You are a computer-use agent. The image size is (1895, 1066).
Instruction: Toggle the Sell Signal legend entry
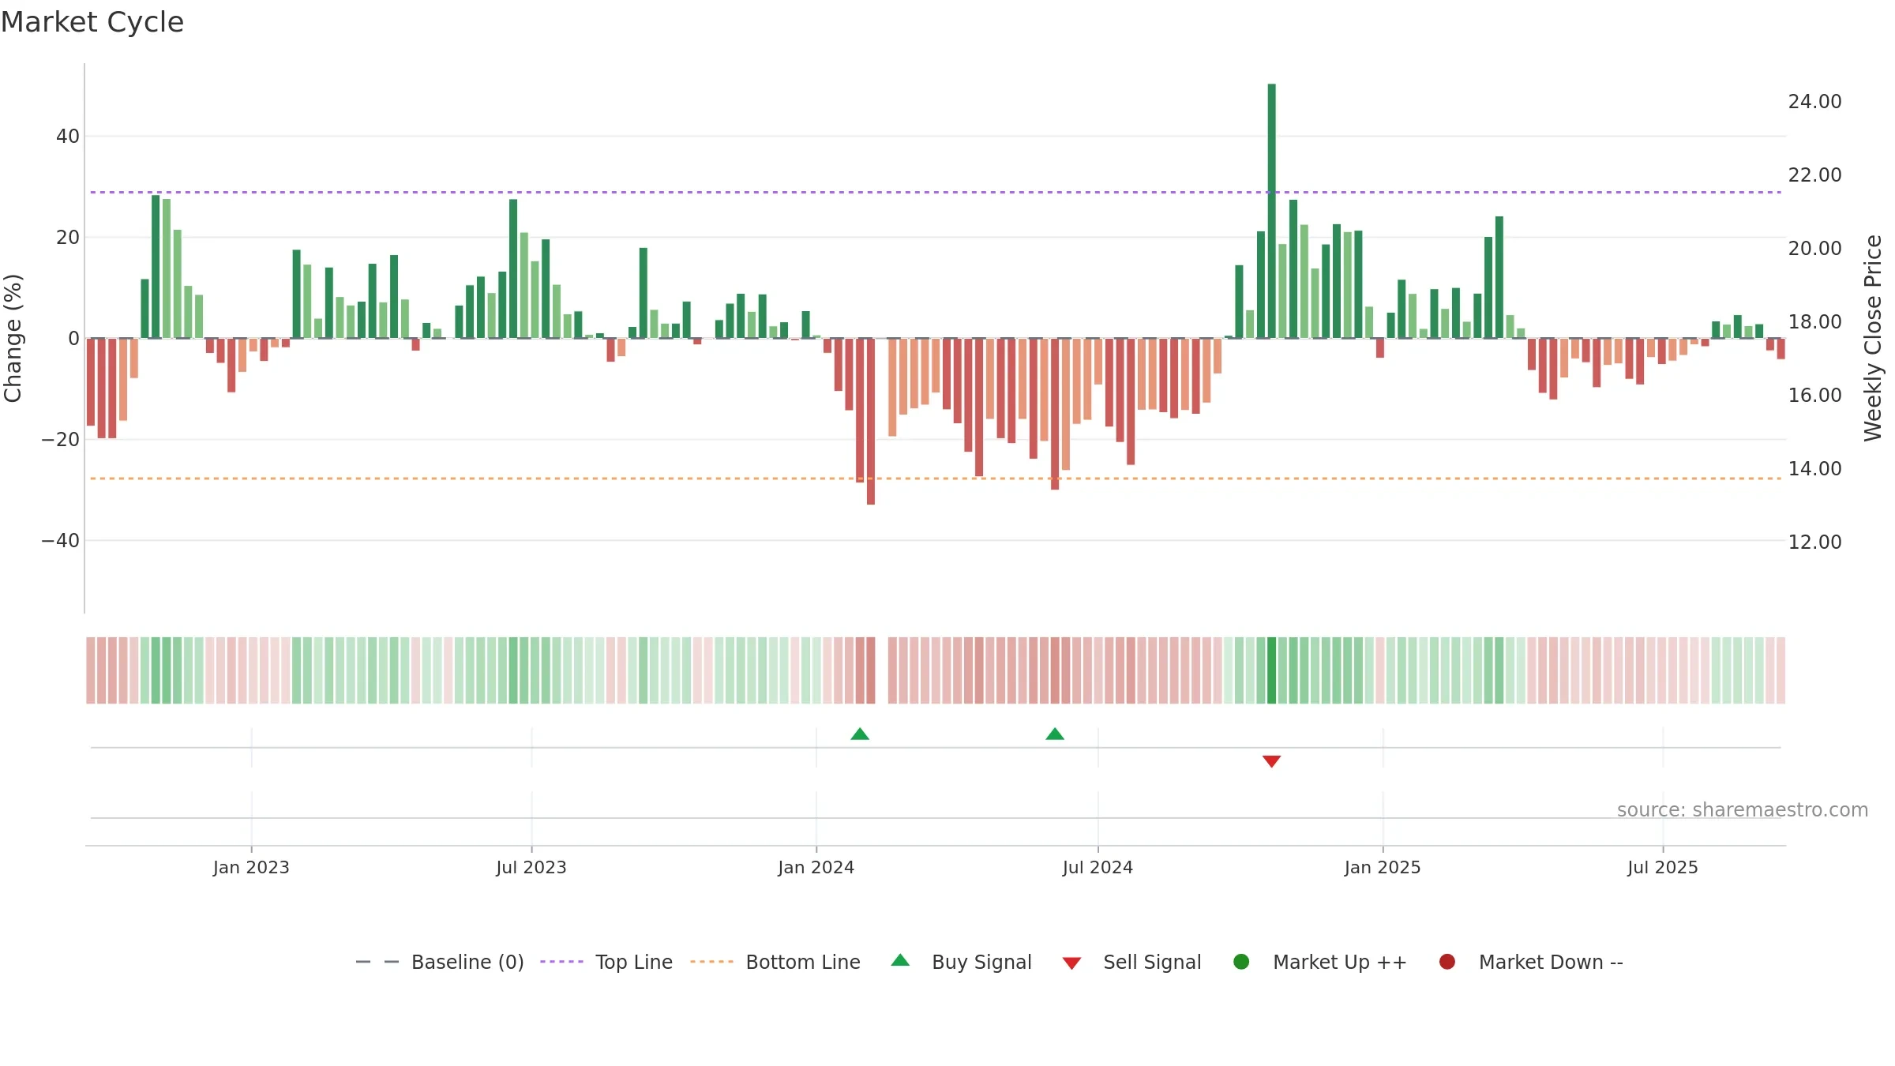pyautogui.click(x=1131, y=962)
